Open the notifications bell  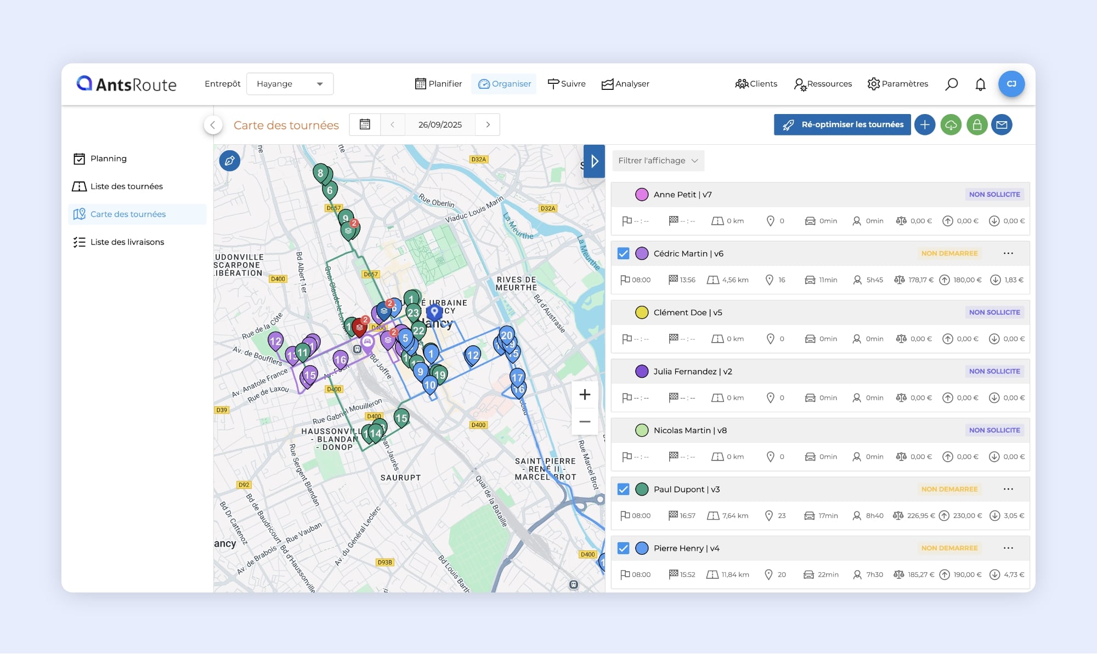(980, 84)
